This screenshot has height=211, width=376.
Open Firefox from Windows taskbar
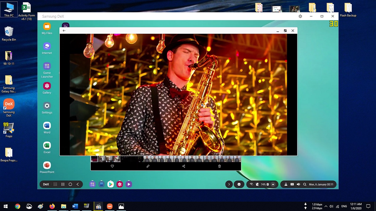52,206
